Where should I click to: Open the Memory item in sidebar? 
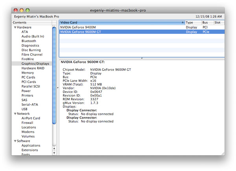(28, 73)
